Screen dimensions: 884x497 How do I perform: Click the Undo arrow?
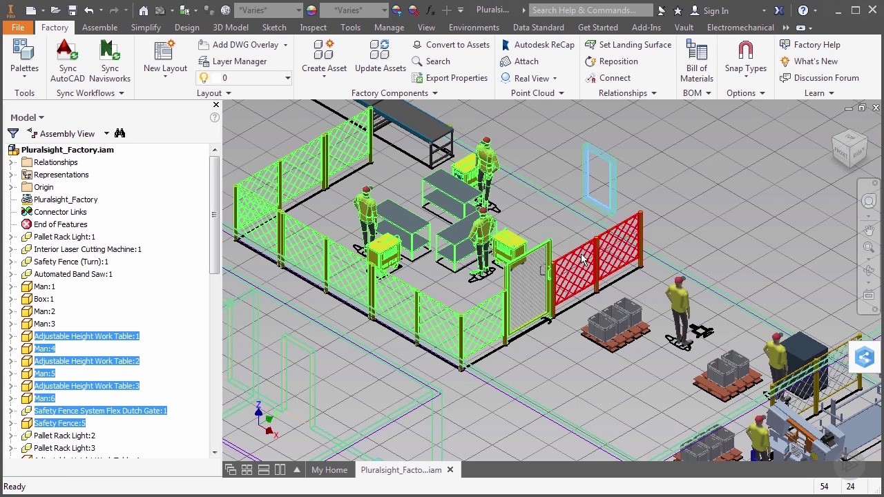coord(88,10)
